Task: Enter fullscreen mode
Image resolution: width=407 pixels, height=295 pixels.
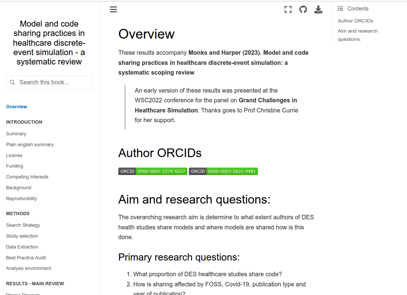Action: (x=288, y=10)
